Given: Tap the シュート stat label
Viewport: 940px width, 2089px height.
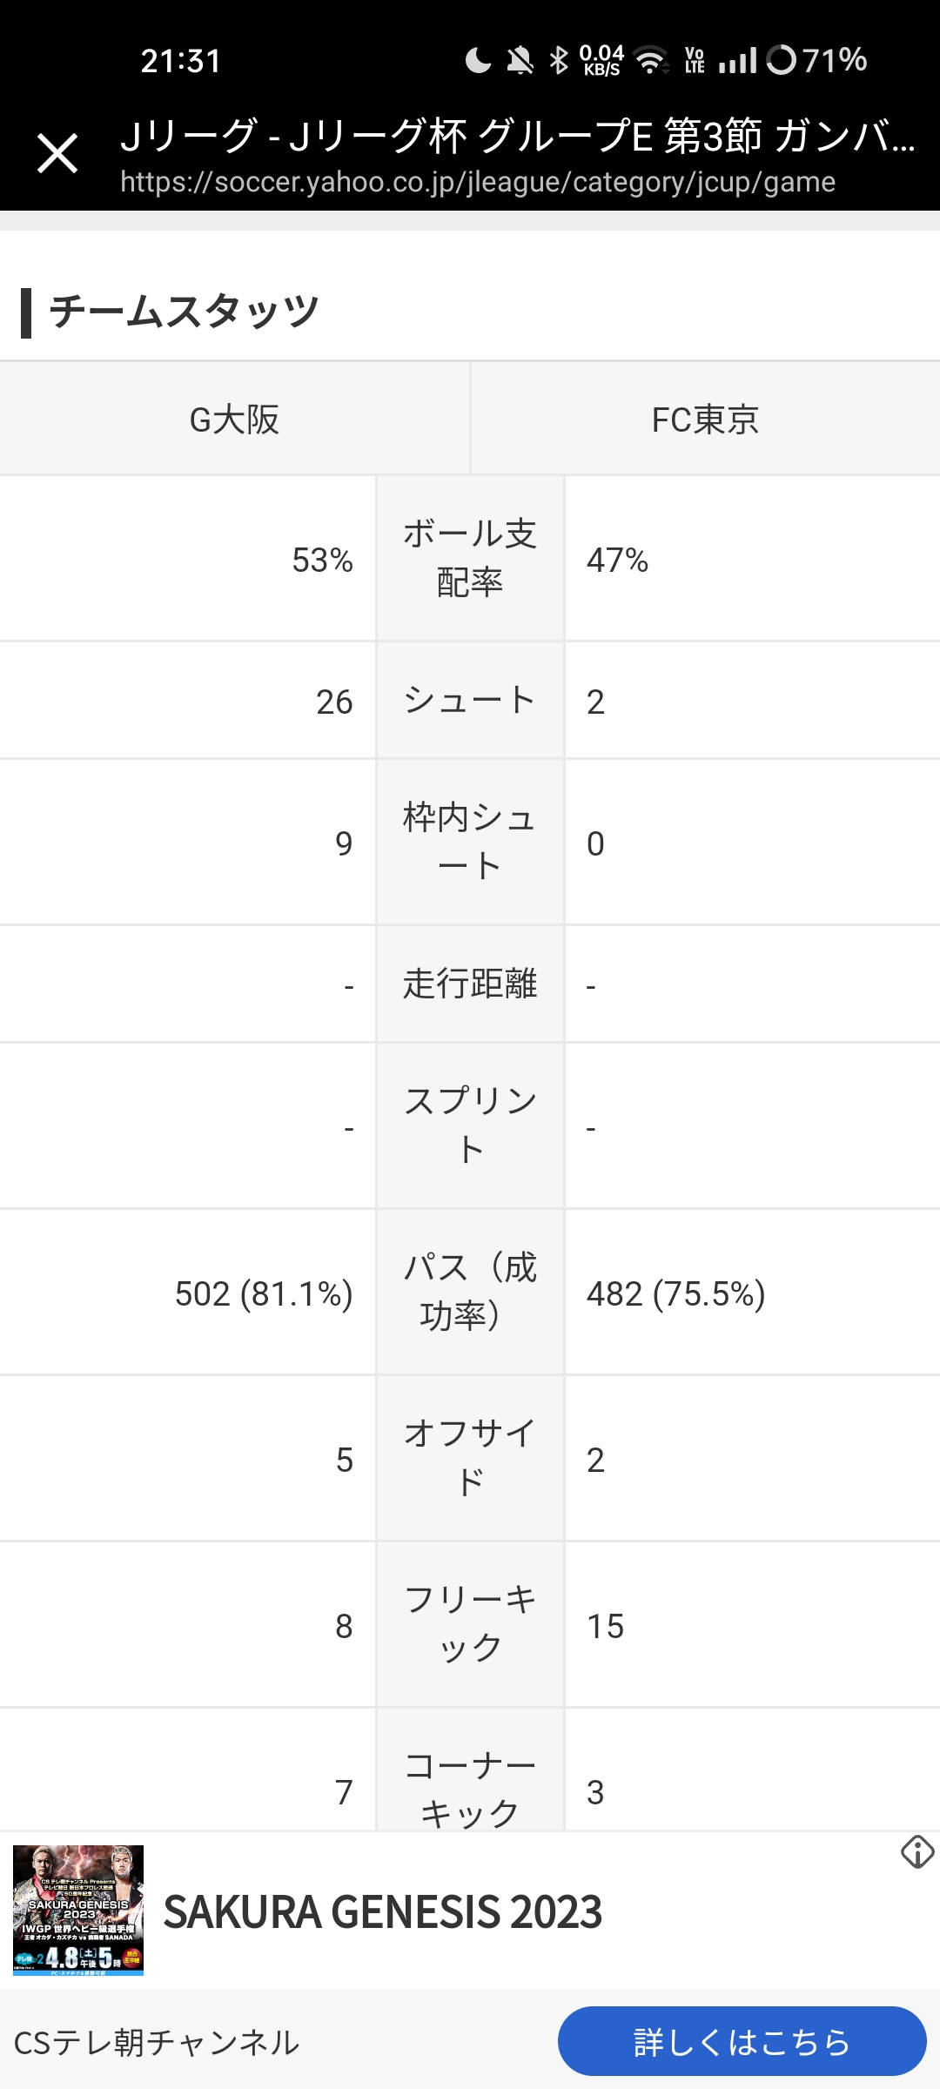Looking at the screenshot, I should tap(470, 701).
